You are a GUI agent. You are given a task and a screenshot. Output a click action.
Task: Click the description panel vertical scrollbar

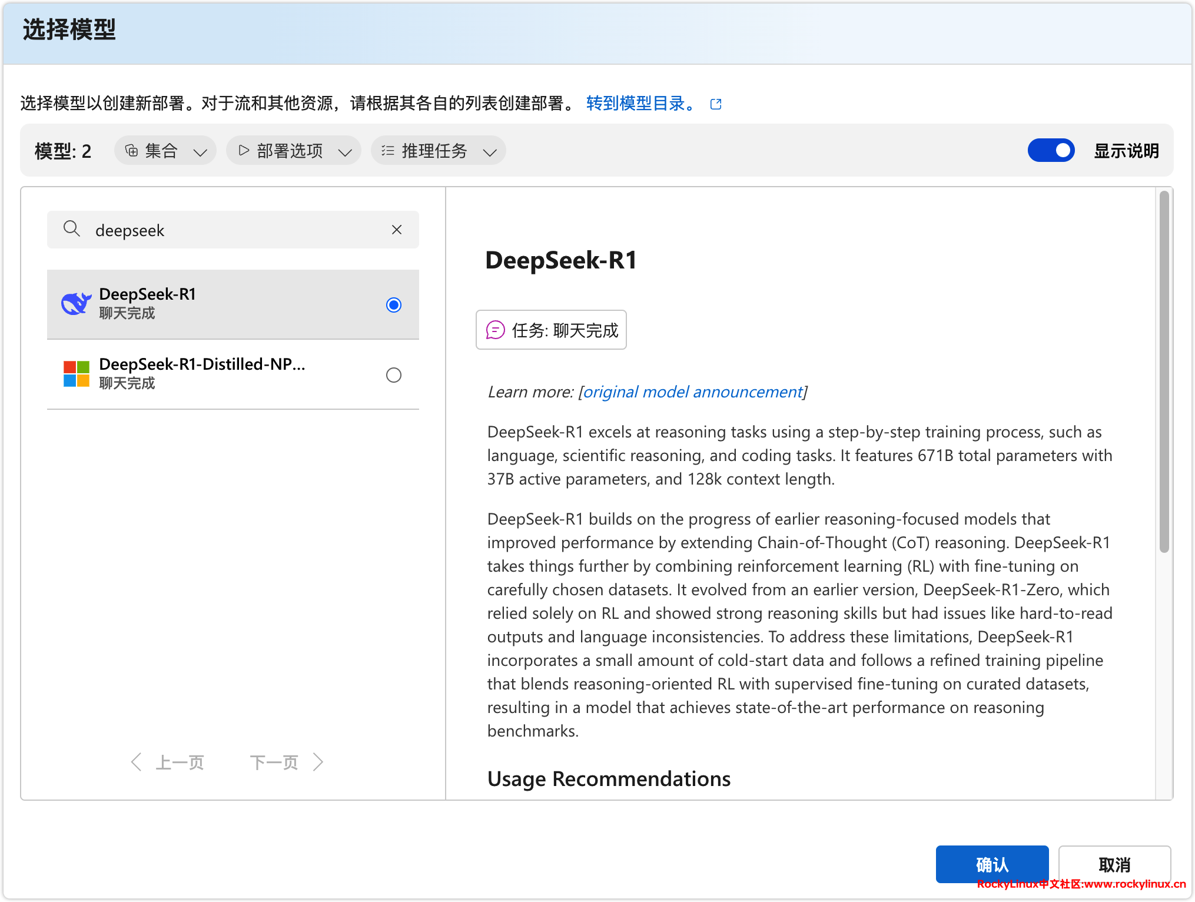[1164, 372]
